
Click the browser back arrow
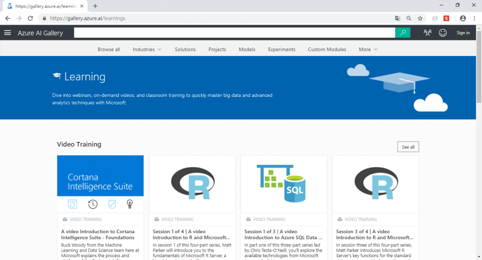click(x=8, y=18)
